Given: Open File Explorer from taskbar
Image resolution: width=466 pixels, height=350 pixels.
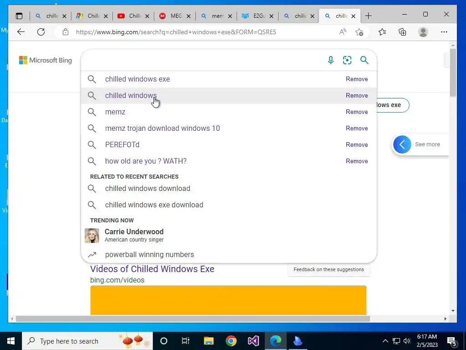Looking at the screenshot, I should [208, 341].
